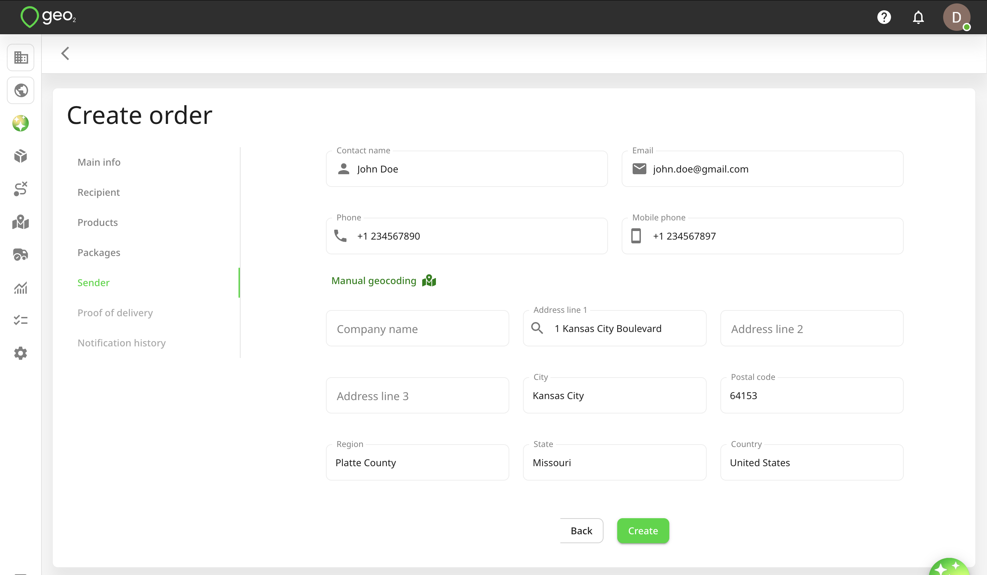Click the Manual geocoding map icon
This screenshot has width=987, height=575.
click(429, 280)
